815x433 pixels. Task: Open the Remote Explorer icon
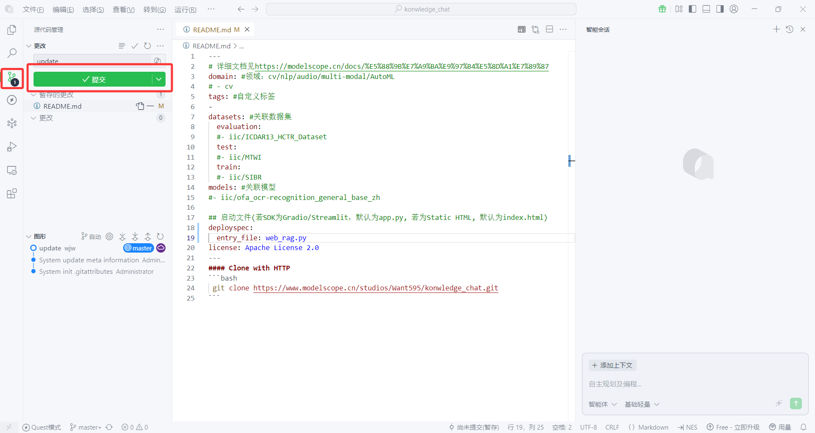pos(12,170)
